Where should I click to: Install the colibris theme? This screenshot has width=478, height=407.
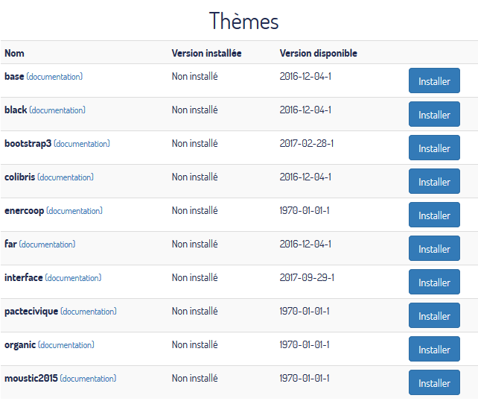[x=434, y=181]
